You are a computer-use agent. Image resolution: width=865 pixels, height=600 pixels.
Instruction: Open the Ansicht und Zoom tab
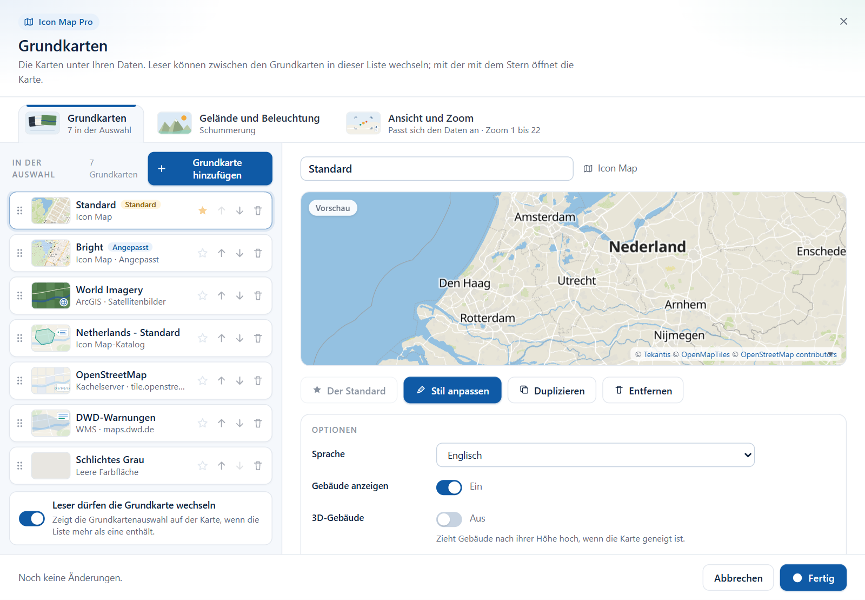443,123
